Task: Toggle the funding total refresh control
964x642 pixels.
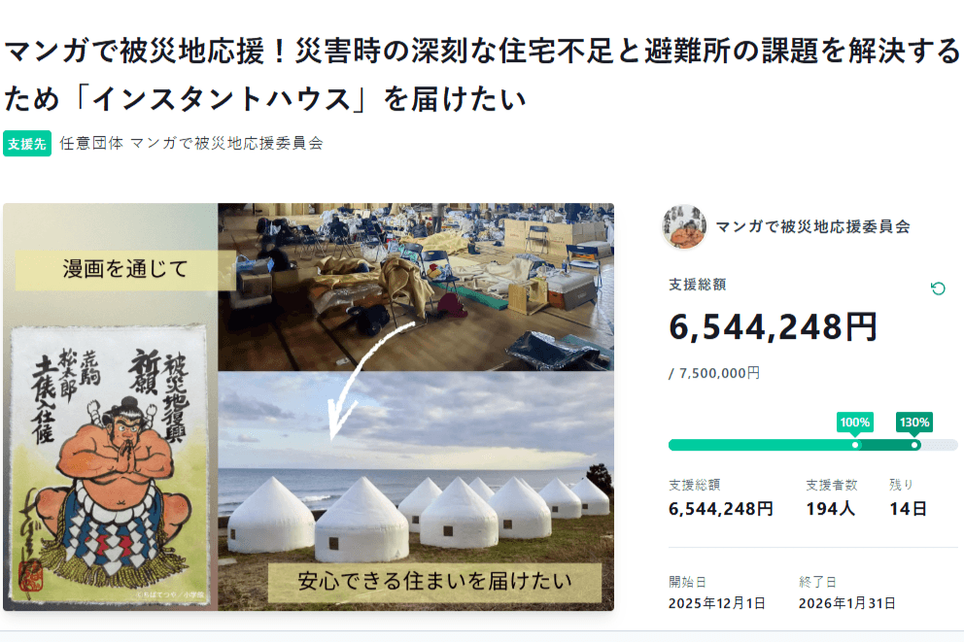Action: click(x=939, y=287)
